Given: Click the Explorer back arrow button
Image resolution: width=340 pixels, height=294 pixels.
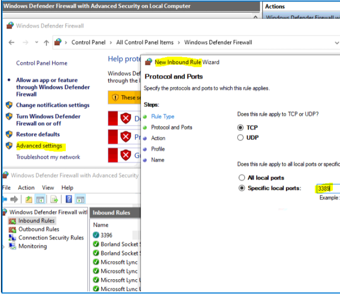Looking at the screenshot, I should [x=12, y=42].
